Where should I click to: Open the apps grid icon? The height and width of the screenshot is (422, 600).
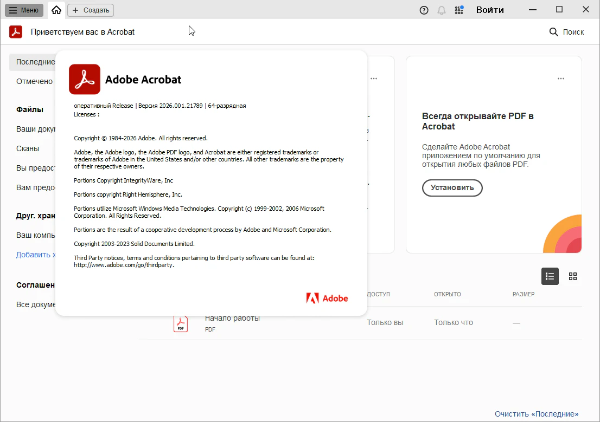[459, 10]
